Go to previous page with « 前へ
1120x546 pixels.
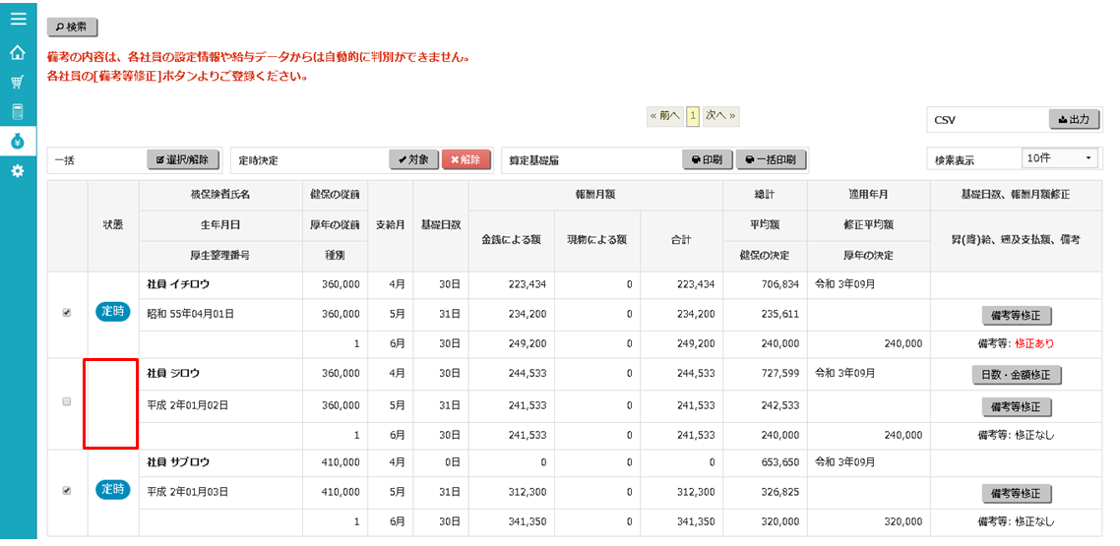coord(664,116)
